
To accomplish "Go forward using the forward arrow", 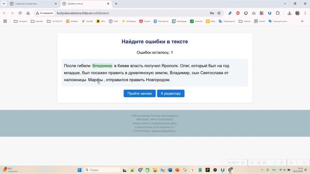I will tap(12, 13).
